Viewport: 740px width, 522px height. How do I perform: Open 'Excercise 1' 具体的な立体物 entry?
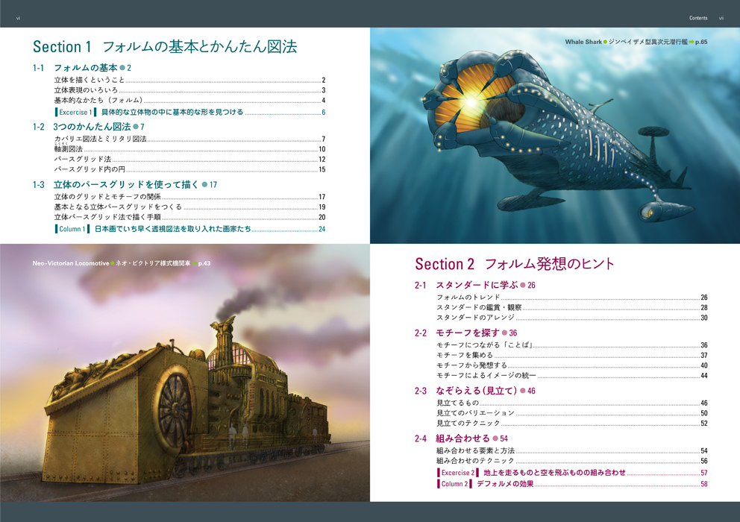[x=189, y=113]
